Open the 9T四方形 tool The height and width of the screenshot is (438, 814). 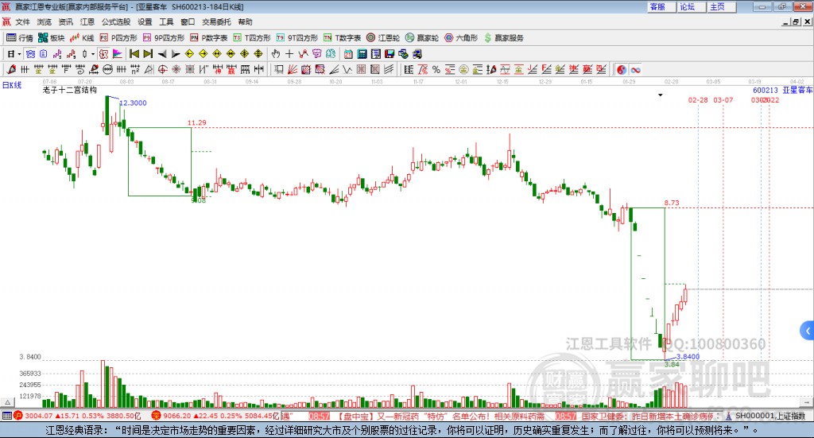297,38
